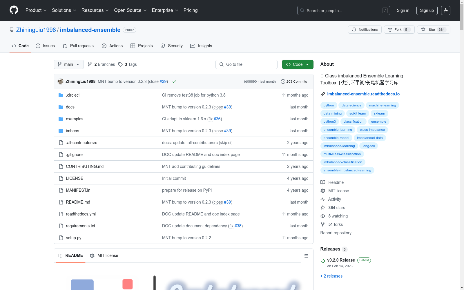Expand the Resources menu
Screen dimensions: 464x290
[95, 10]
